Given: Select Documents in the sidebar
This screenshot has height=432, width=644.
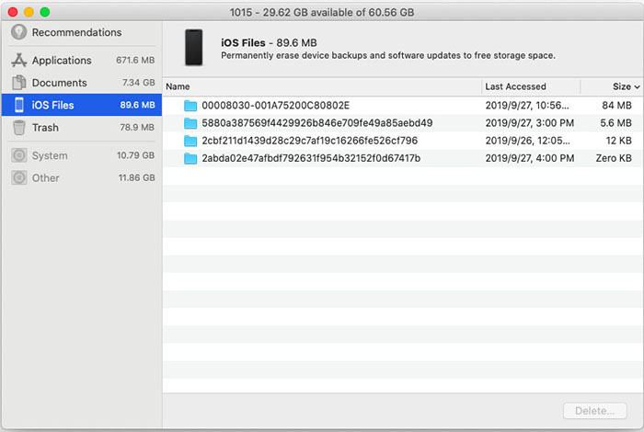Looking at the screenshot, I should pyautogui.click(x=82, y=83).
